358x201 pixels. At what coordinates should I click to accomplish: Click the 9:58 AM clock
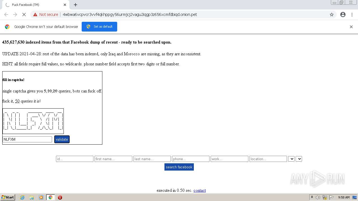tap(344, 197)
